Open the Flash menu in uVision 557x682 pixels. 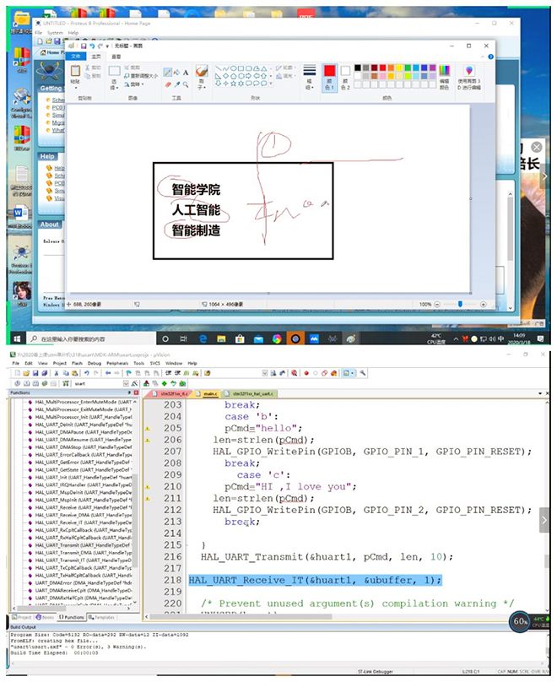click(x=77, y=363)
